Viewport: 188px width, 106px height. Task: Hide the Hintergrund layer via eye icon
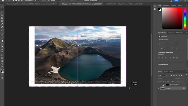159,88
